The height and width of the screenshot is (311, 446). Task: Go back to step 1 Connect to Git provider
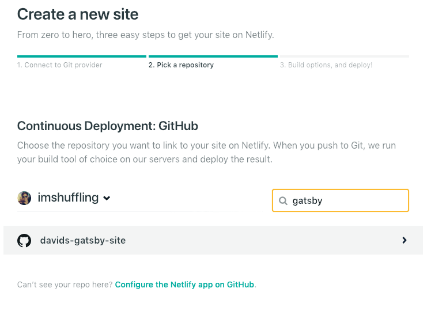59,65
